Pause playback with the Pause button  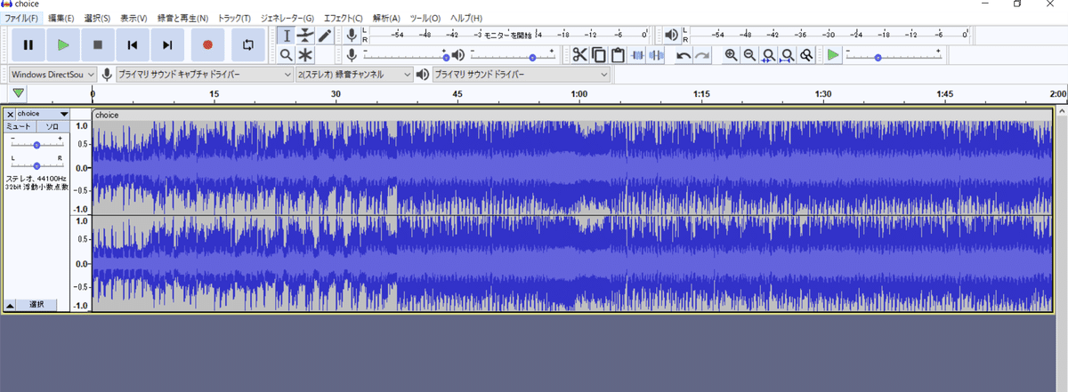[x=28, y=44]
